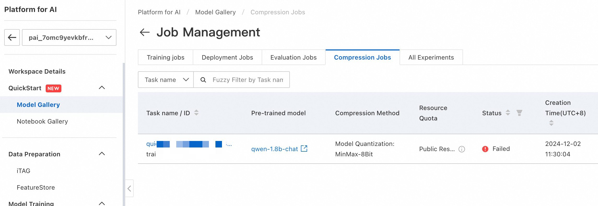This screenshot has width=598, height=206.
Task: Collapse the left sidebar panel
Action: (129, 188)
